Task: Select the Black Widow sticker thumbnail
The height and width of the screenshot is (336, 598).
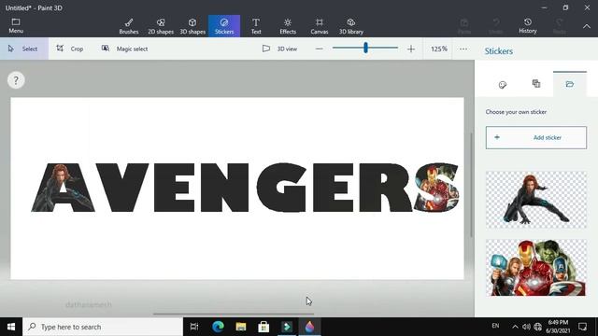Action: coord(536,200)
